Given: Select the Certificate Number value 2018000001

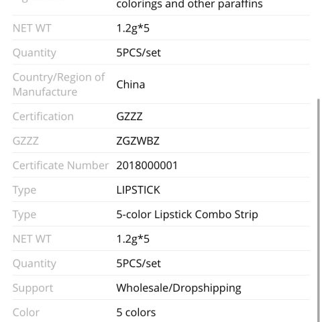Looking at the screenshot, I should pyautogui.click(x=147, y=166).
